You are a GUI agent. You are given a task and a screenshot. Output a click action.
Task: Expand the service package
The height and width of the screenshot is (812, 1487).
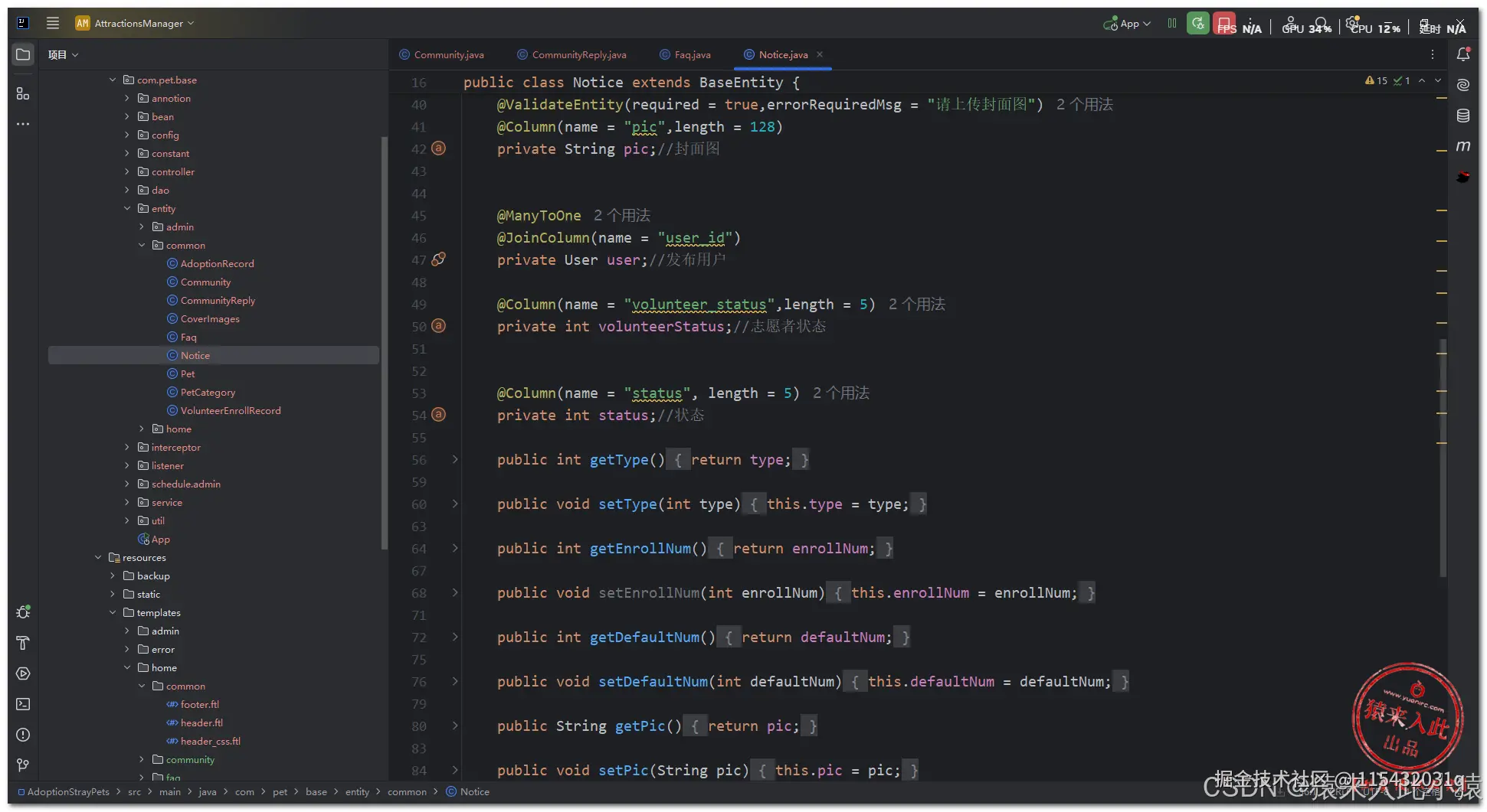coord(127,502)
